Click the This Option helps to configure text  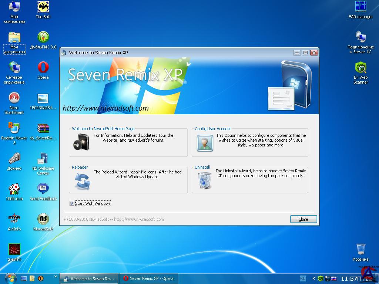pyautogui.click(x=261, y=140)
